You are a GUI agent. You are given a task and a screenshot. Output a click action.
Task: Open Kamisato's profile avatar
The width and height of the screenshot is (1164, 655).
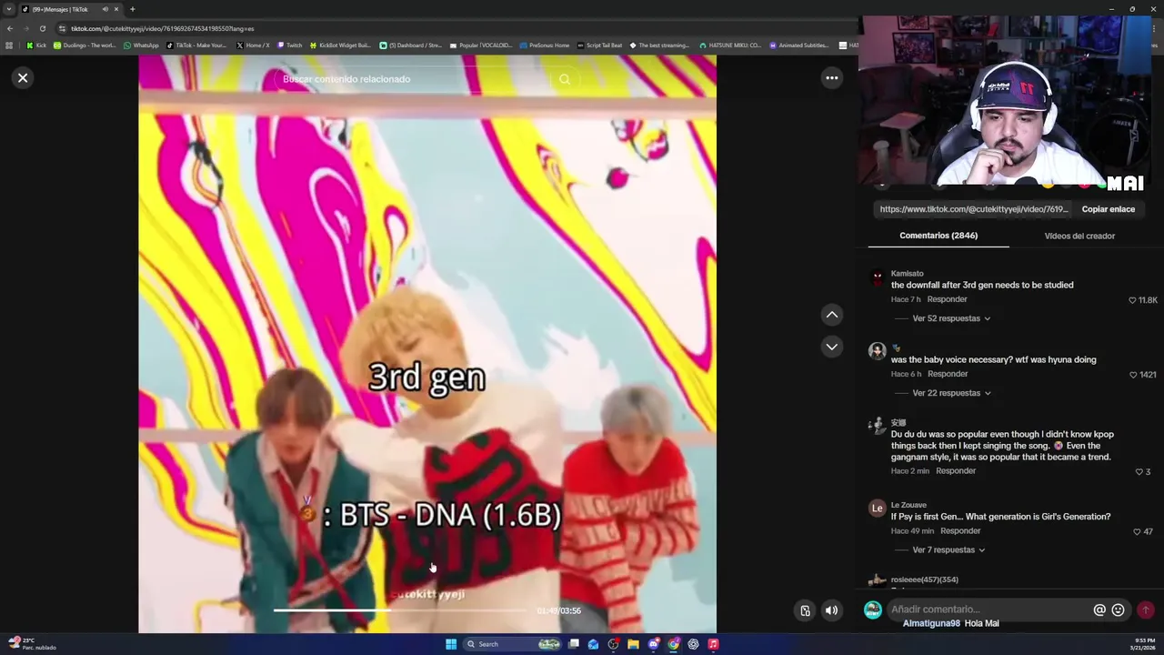coord(877,278)
